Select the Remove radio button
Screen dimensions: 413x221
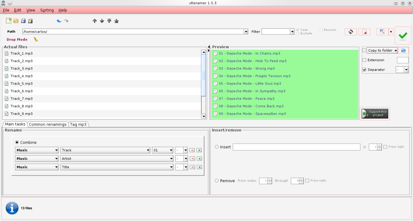[x=217, y=181]
